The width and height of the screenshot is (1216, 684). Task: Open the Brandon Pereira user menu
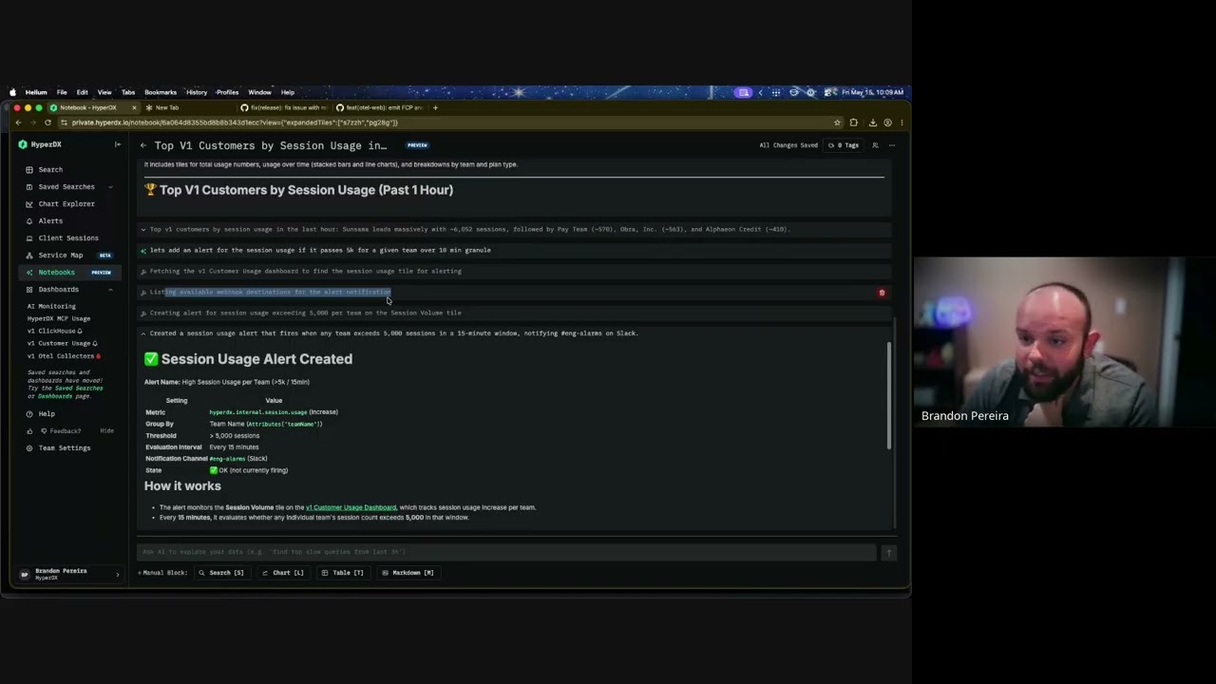70,574
